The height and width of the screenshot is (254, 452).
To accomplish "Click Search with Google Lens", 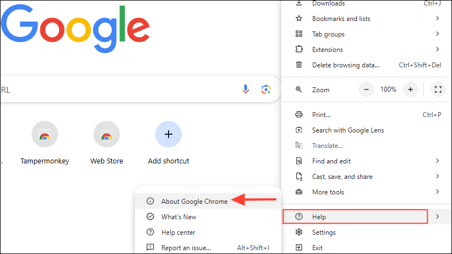I will [348, 130].
